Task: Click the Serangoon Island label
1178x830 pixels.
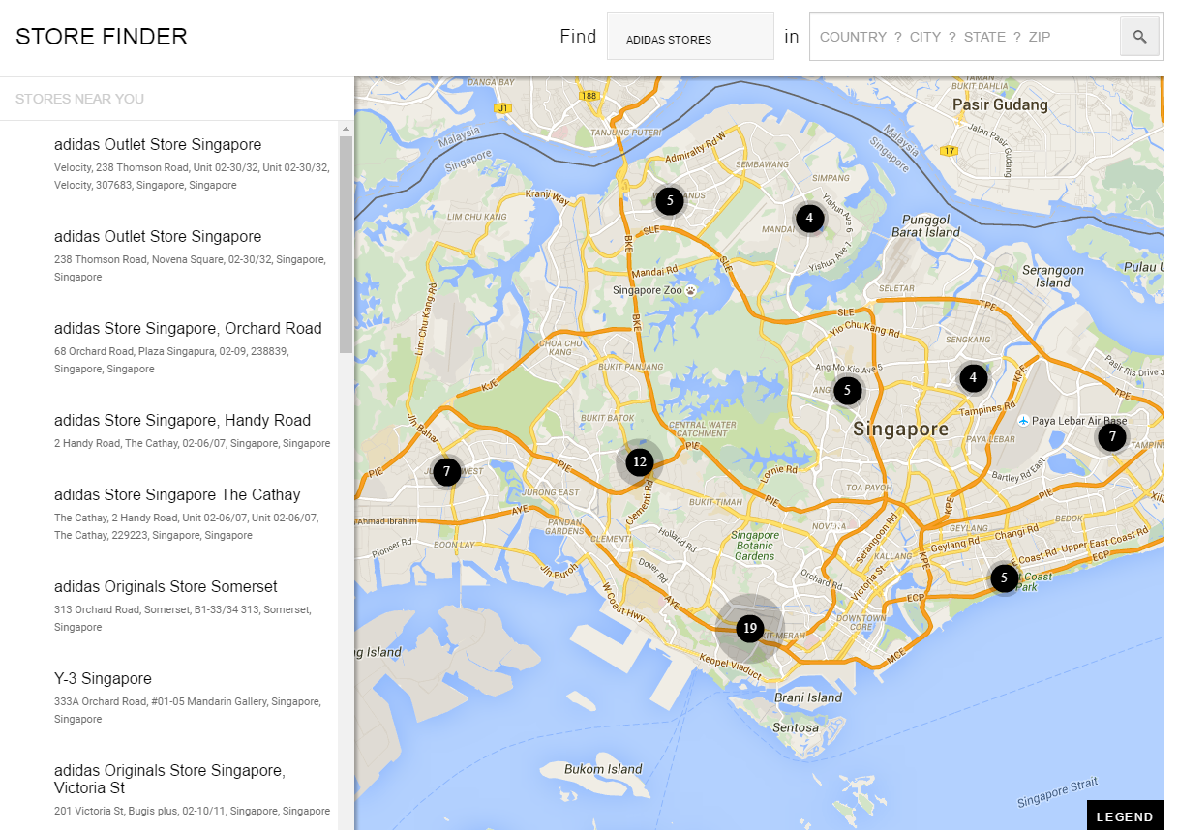Action: pos(1053,277)
